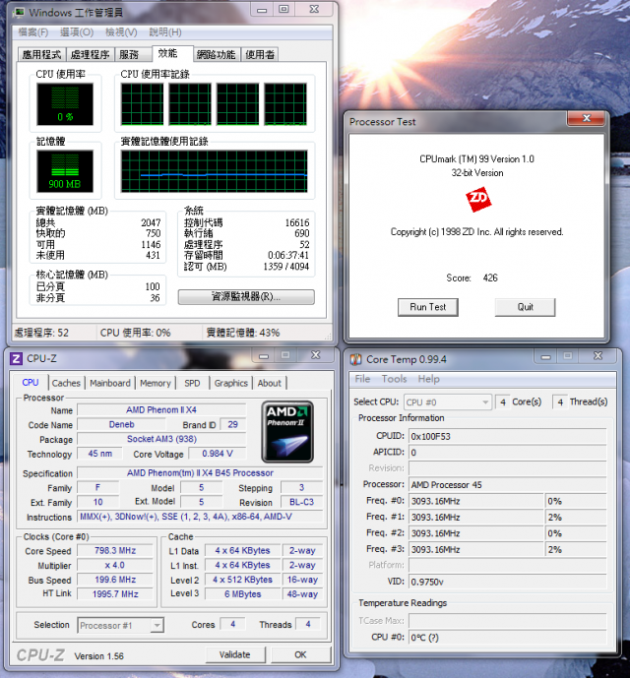
Task: Click the first CPU usage history graph
Action: pos(142,104)
